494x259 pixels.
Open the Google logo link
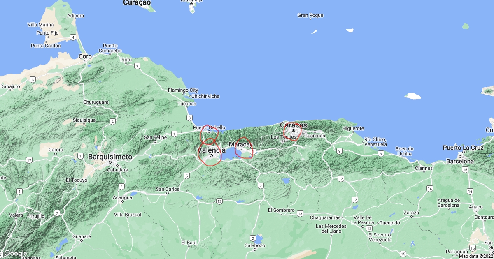[16, 254]
